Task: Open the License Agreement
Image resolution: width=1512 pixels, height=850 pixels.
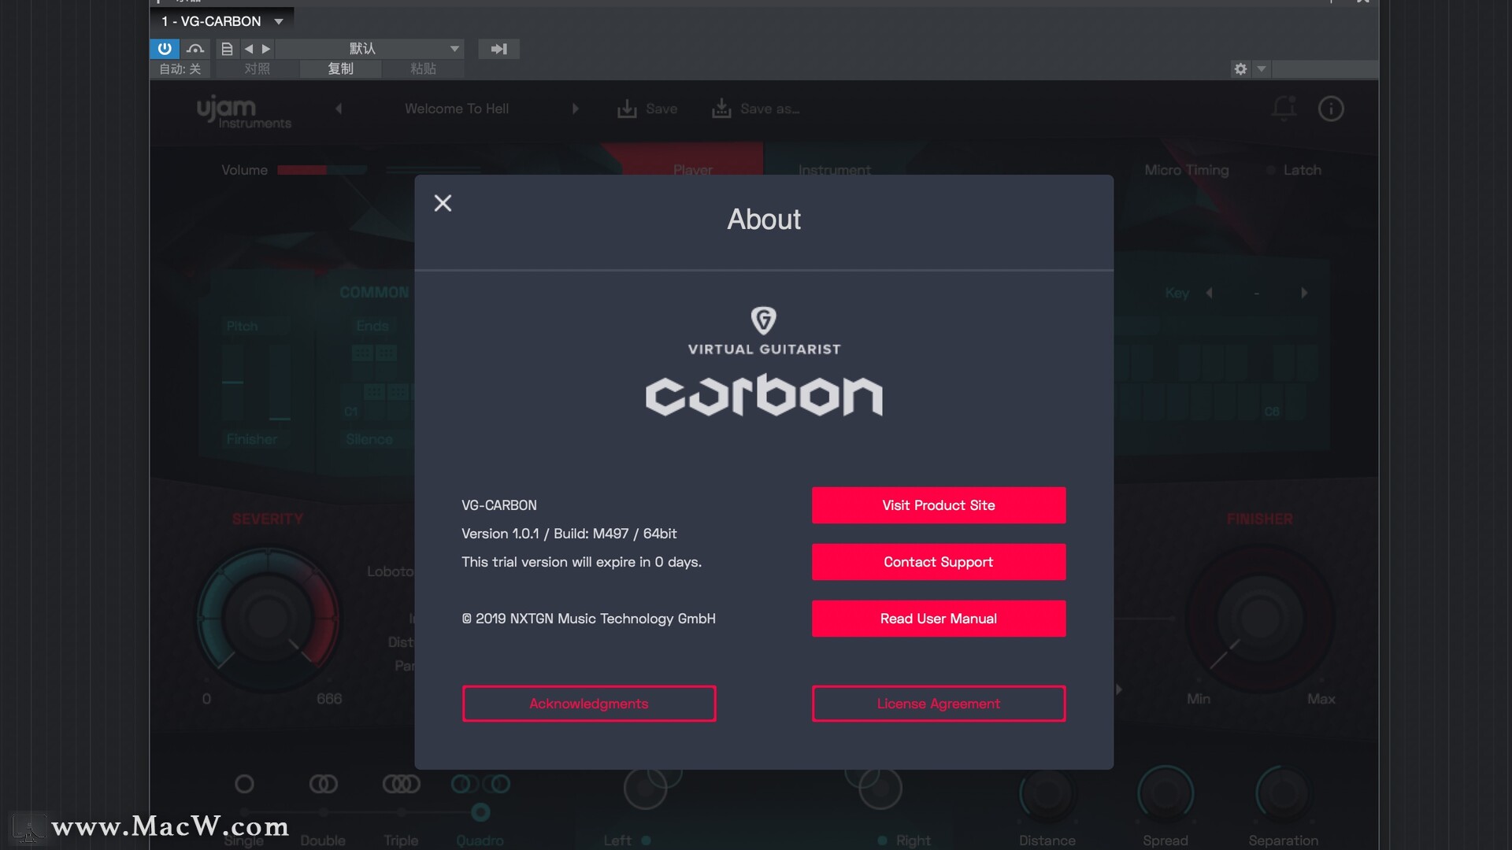Action: tap(937, 703)
